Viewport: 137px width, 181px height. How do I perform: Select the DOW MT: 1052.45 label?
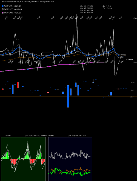[13, 10]
